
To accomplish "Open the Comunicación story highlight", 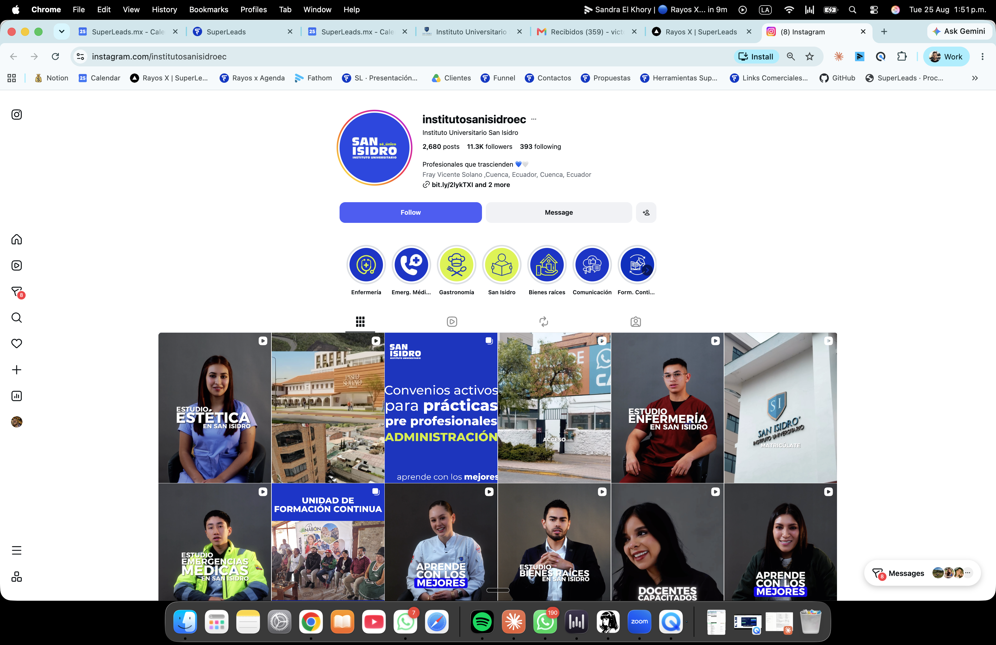I will tap(592, 265).
